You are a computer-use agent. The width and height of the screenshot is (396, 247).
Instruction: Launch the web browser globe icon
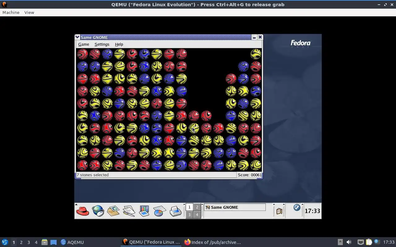point(98,211)
